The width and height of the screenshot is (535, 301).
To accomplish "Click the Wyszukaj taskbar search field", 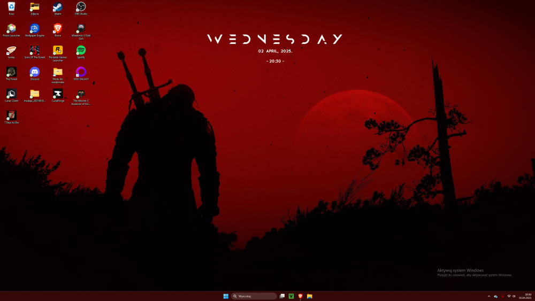I will [254, 296].
